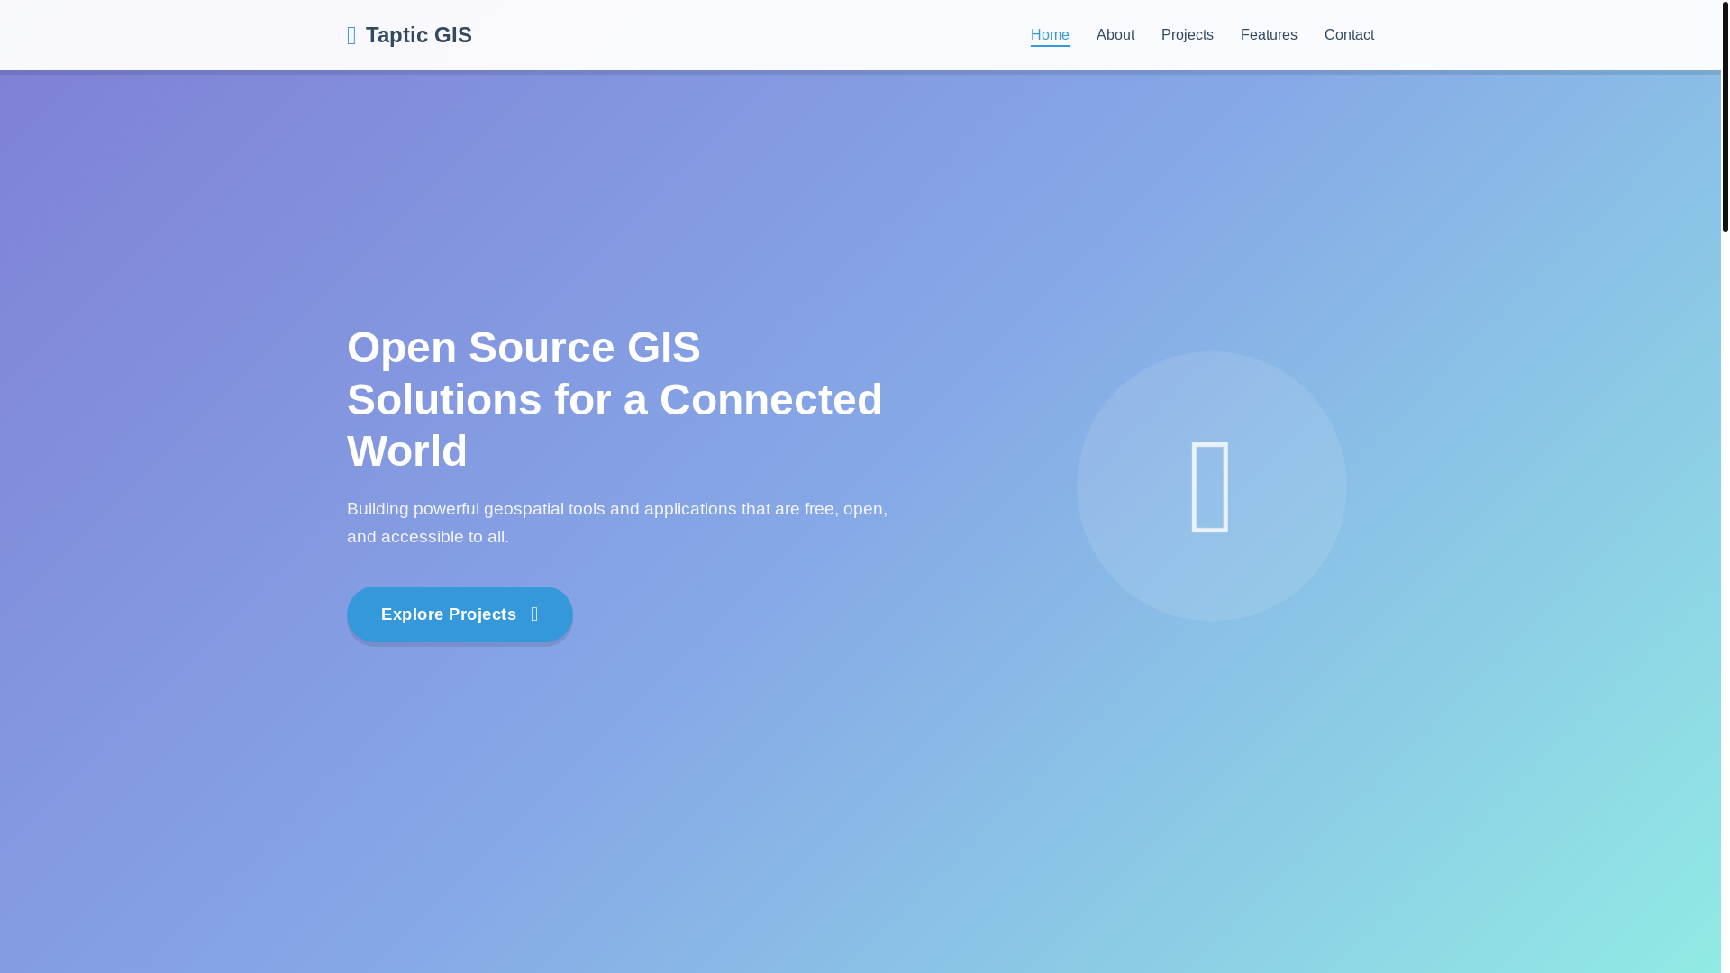The height and width of the screenshot is (973, 1730).
Task: Click the Explore Projects button
Action: 460,614
